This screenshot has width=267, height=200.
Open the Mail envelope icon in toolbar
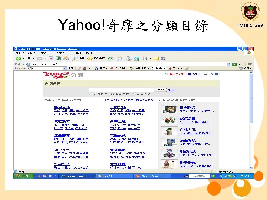pyautogui.click(x=120, y=59)
